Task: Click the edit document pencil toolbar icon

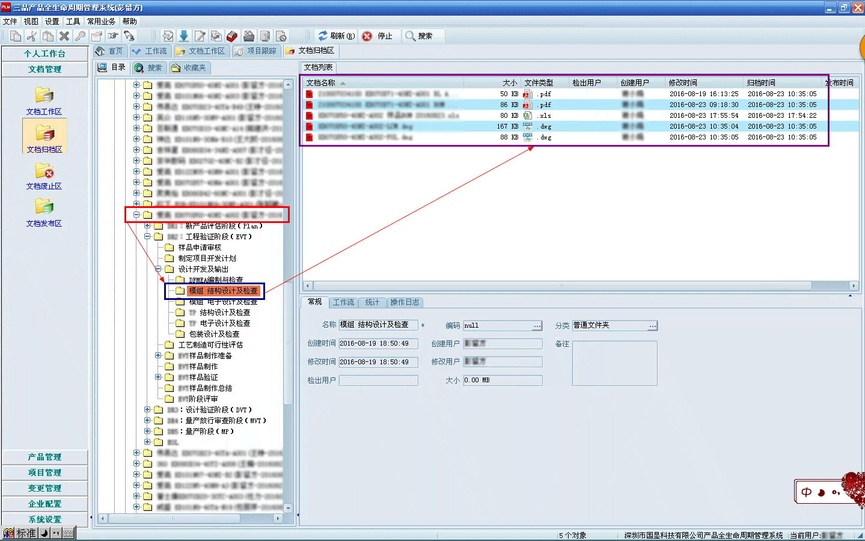Action: tap(200, 36)
